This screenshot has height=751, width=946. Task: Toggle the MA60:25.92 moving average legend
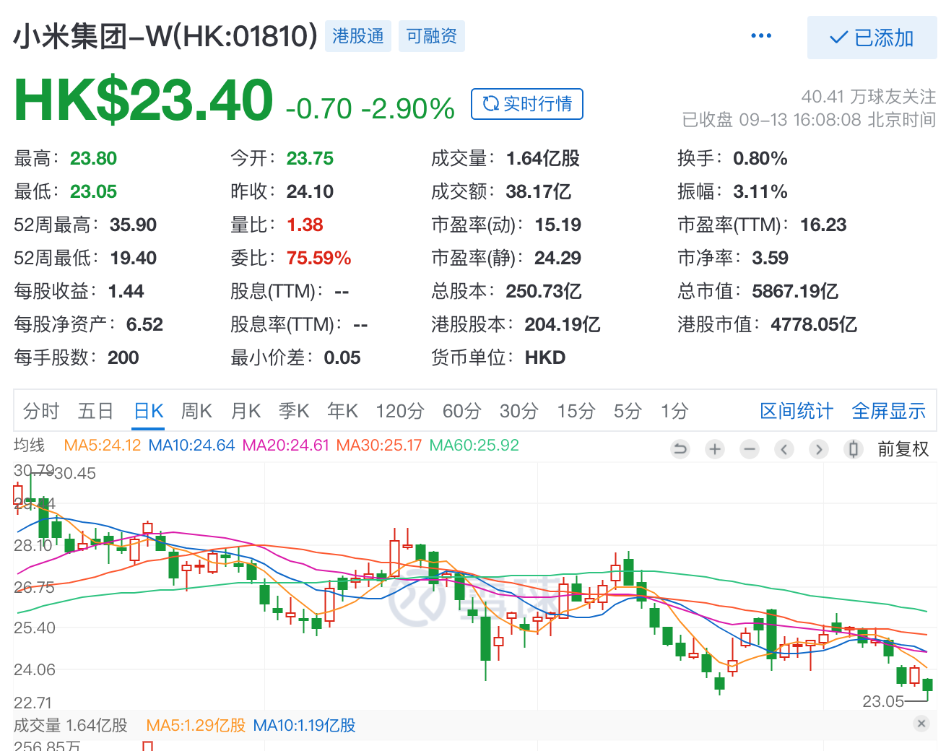[475, 446]
